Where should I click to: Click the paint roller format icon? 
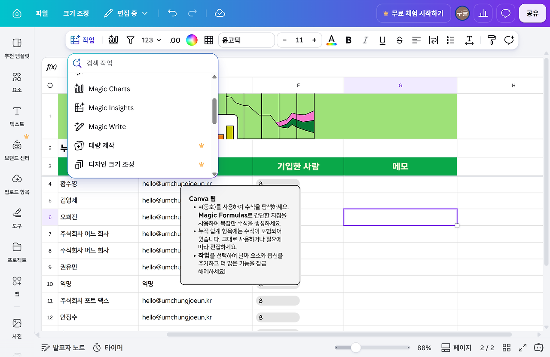pyautogui.click(x=492, y=40)
